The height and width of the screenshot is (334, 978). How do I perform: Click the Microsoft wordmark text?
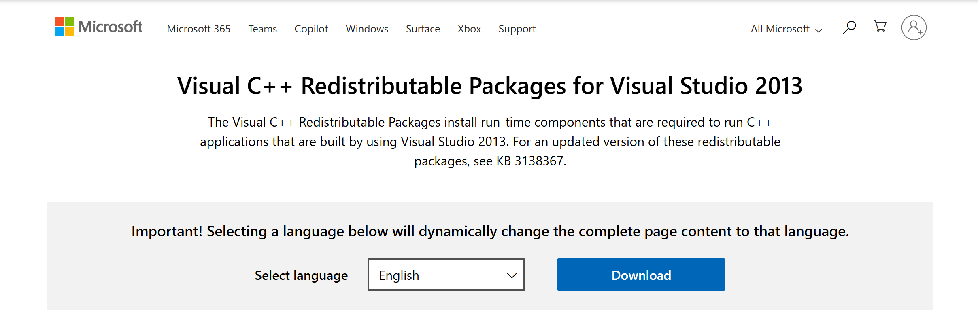[111, 27]
